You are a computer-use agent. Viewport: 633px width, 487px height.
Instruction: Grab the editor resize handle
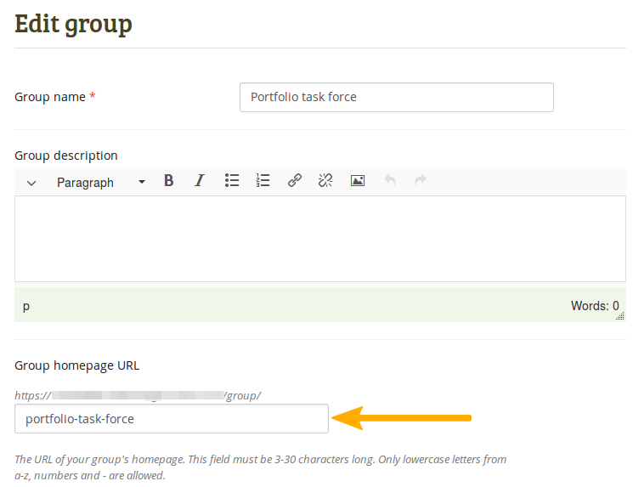[x=620, y=315]
